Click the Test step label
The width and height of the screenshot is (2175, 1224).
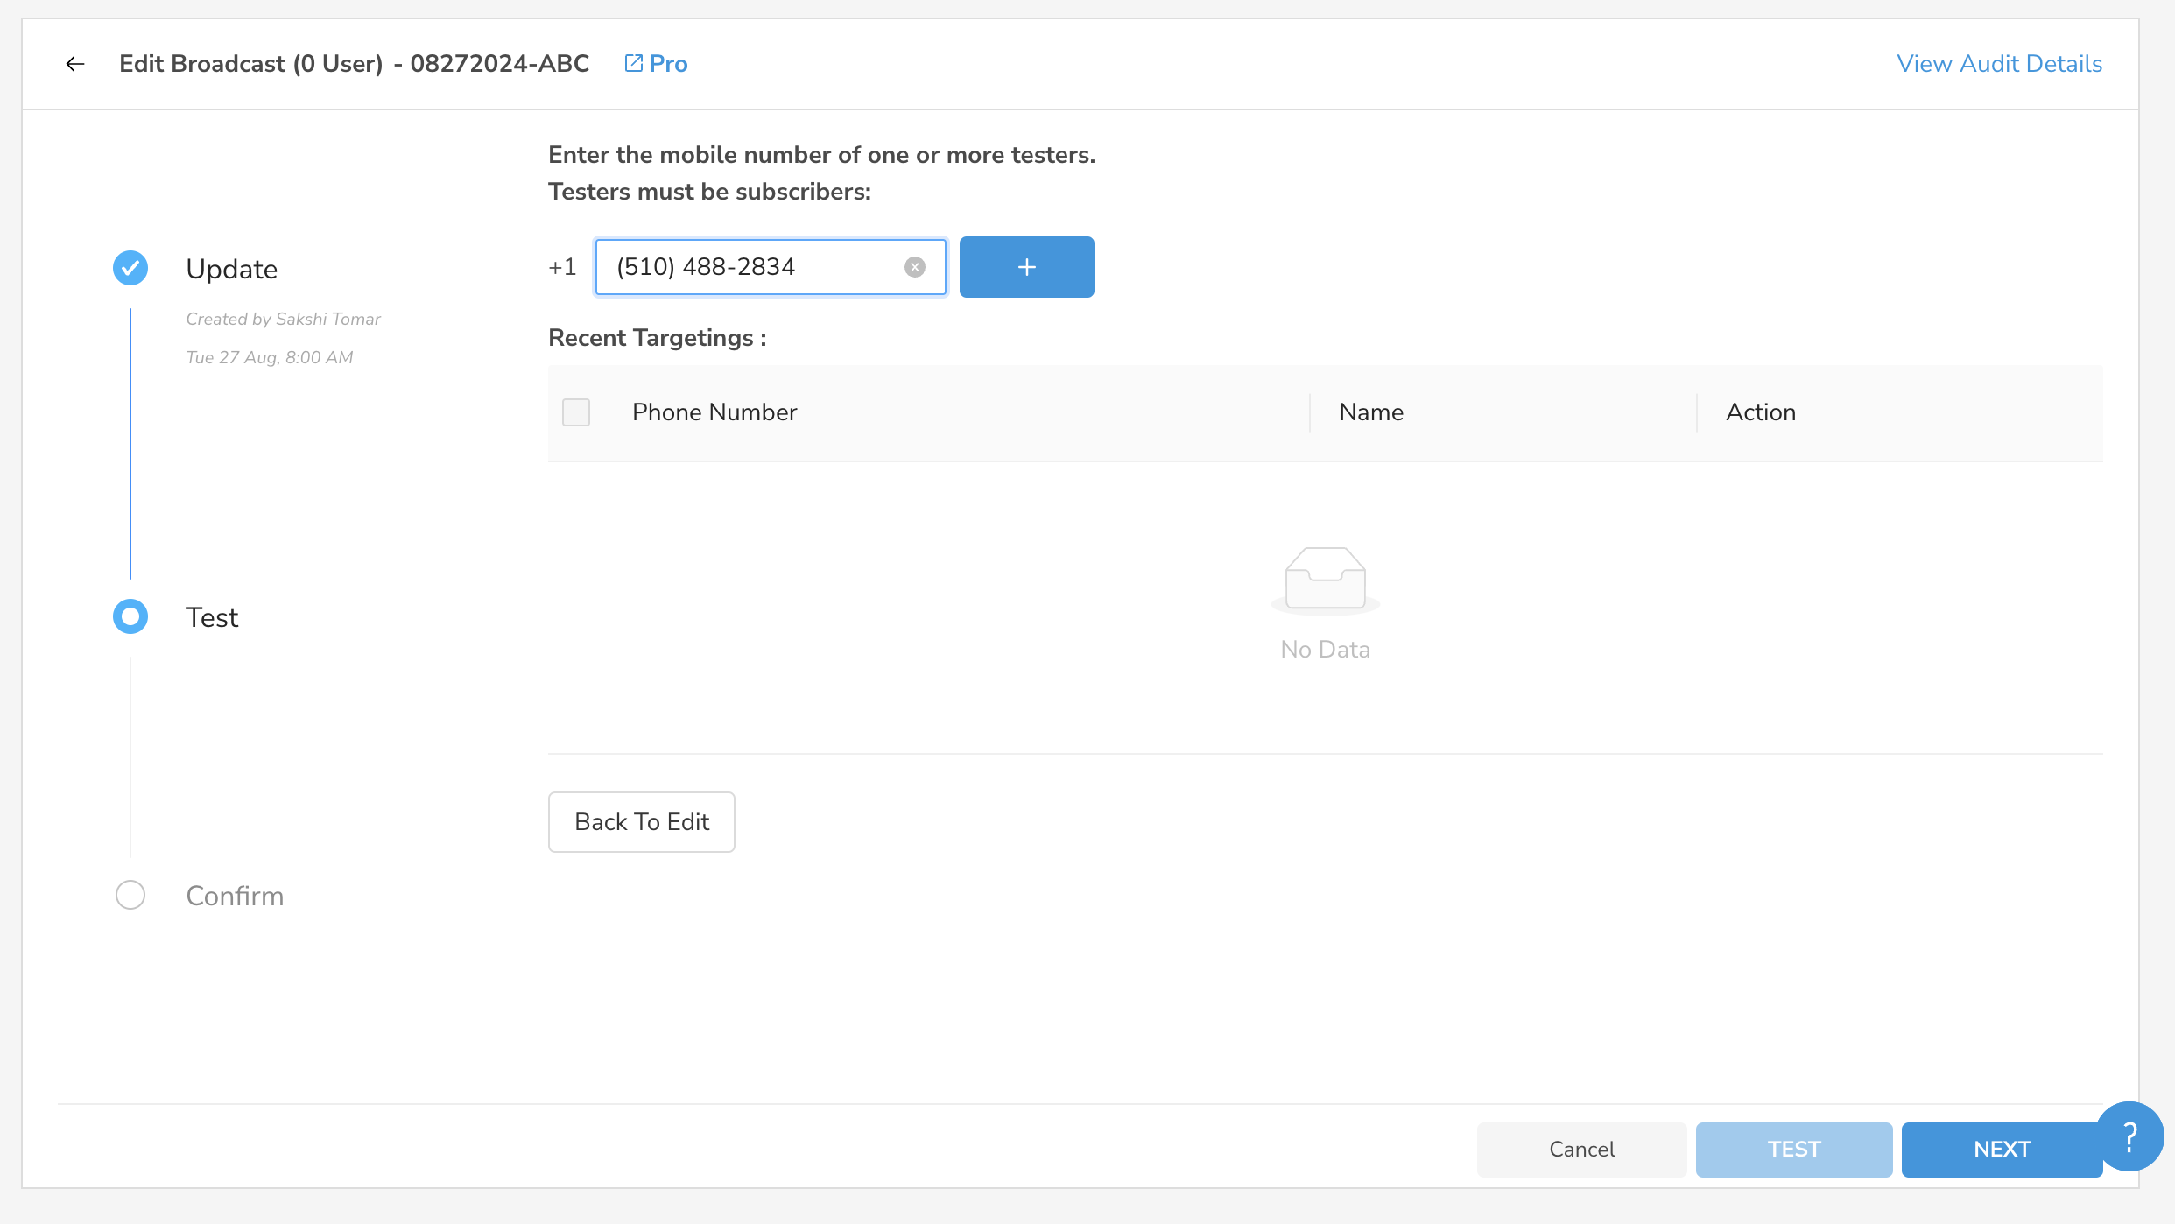point(212,617)
